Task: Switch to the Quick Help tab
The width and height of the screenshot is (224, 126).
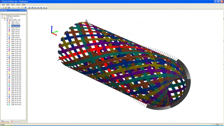Action: point(16,122)
